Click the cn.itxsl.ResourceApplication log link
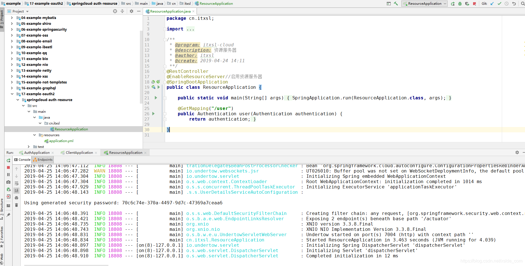Image resolution: width=525 pixels, height=266 pixels. coord(225,240)
